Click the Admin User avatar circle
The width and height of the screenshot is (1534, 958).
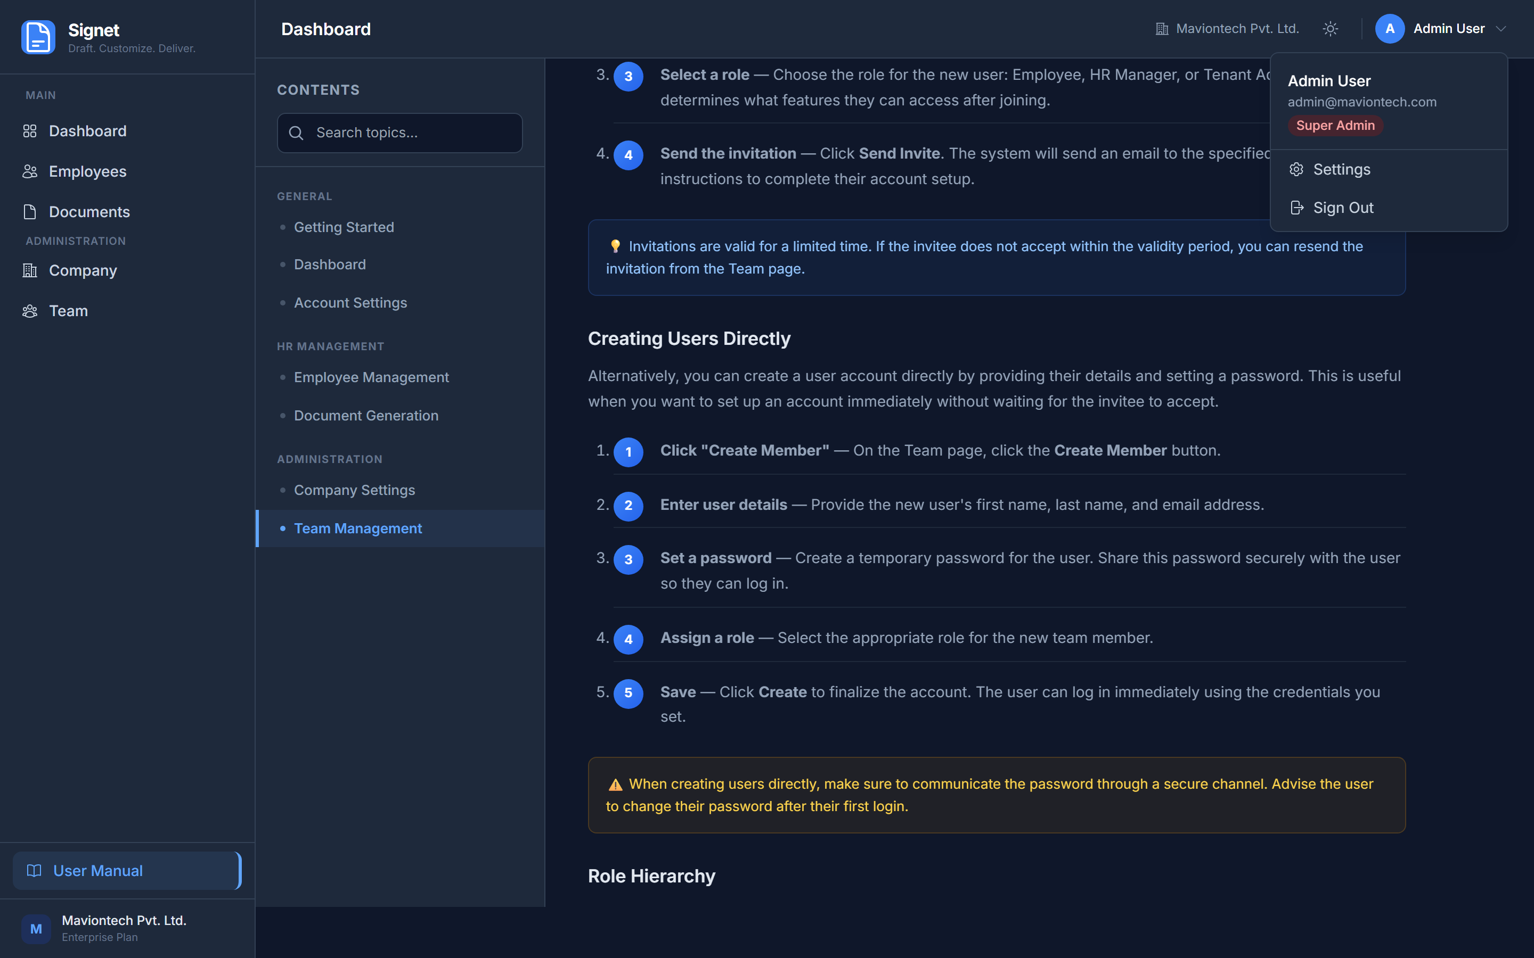click(x=1390, y=29)
